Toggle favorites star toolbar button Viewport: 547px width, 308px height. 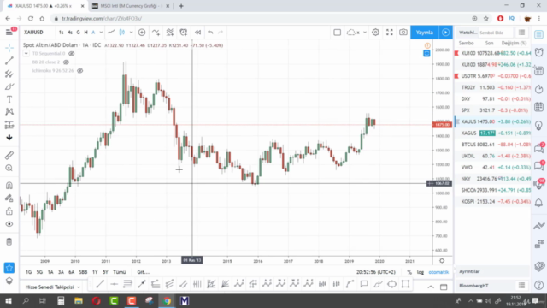click(9, 268)
